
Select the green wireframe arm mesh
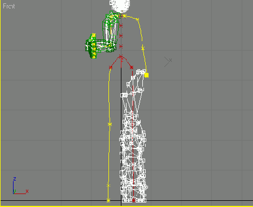103,35
